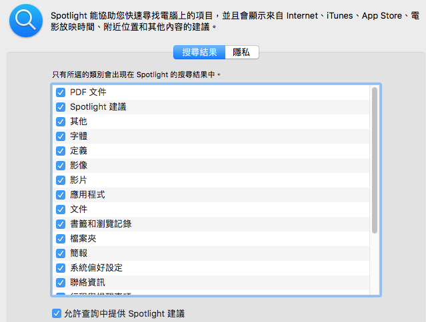Viewport: 426px width, 322px height.
Task: Select the 影片 row label
Action: (x=79, y=180)
